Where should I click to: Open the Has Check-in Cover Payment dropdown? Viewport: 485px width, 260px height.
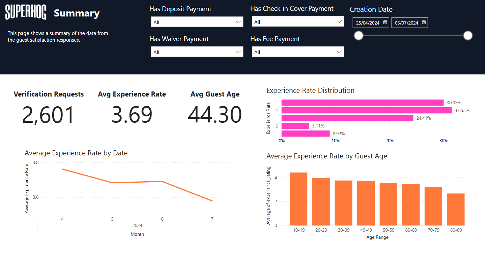[x=298, y=22]
